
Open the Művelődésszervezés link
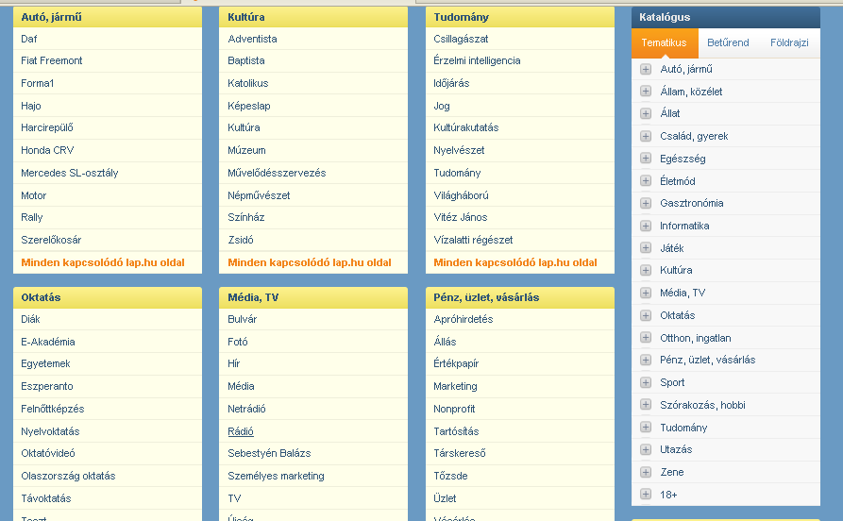[x=277, y=173]
